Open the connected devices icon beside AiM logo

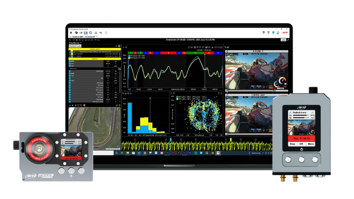[278, 33]
